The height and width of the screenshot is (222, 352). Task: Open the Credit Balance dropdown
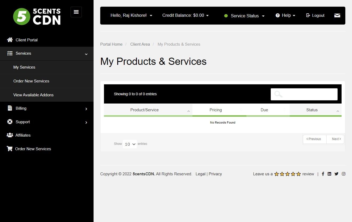click(185, 15)
